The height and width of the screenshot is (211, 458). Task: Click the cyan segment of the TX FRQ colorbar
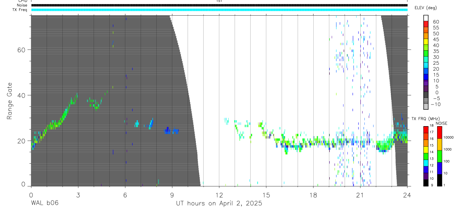(x=426, y=163)
